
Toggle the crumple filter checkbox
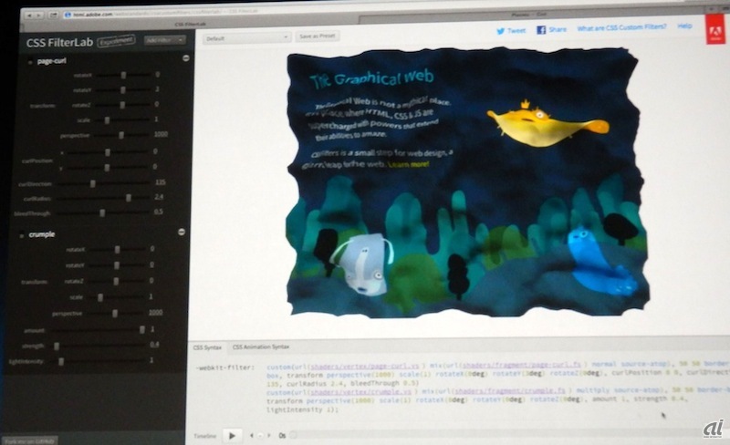(x=24, y=235)
